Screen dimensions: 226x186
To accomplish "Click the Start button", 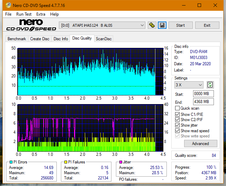I will pyautogui.click(x=180, y=25).
